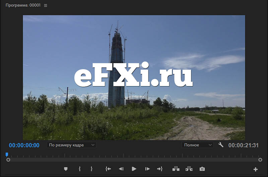Step back one frame
Image resolution: width=268 pixels, height=177 pixels.
point(121,169)
